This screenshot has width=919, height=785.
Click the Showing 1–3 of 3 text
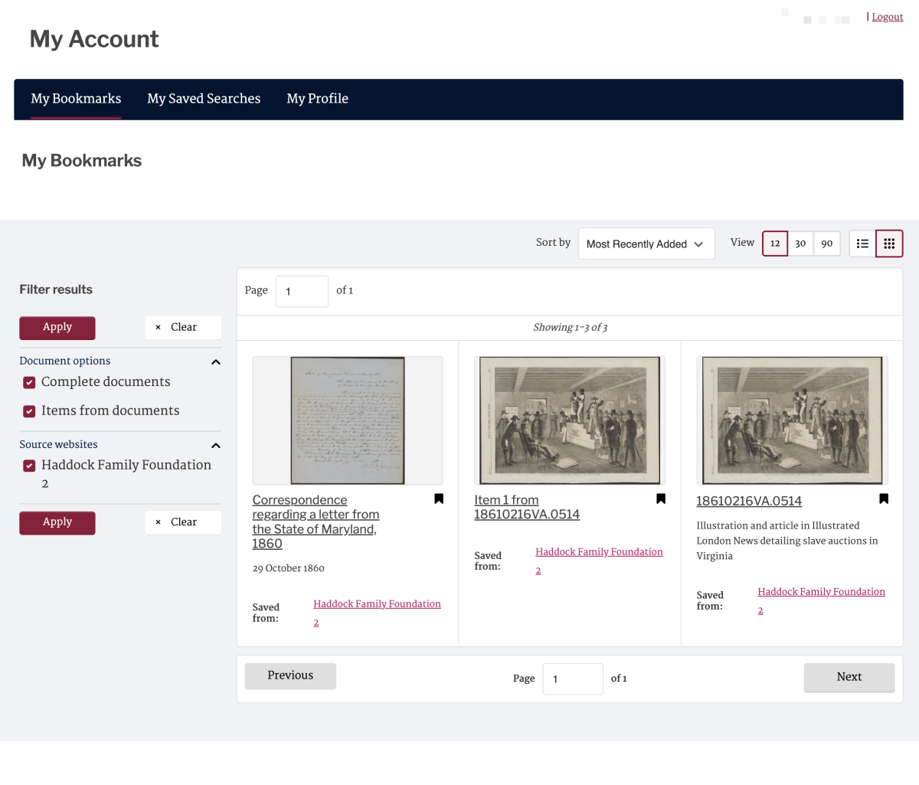570,328
